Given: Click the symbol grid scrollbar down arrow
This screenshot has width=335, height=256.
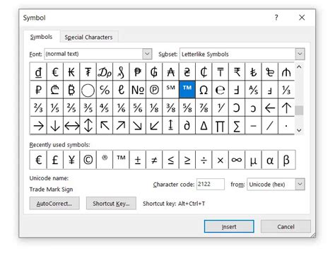Looking at the screenshot, I should (x=299, y=130).
